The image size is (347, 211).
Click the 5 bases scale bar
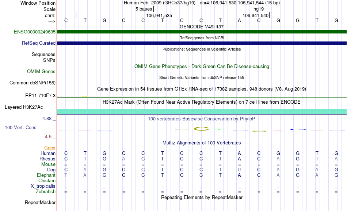pos(202,9)
